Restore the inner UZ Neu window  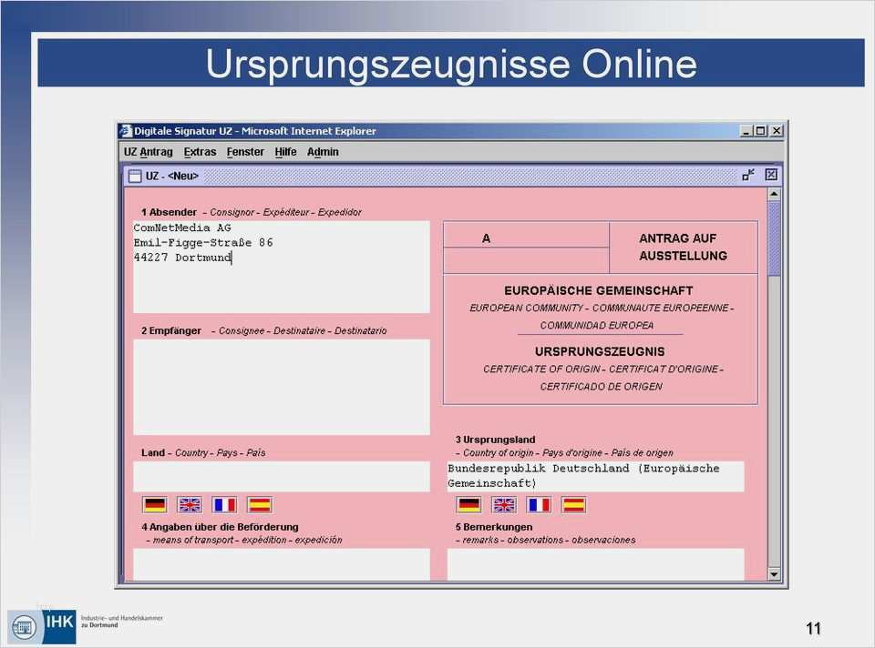748,175
